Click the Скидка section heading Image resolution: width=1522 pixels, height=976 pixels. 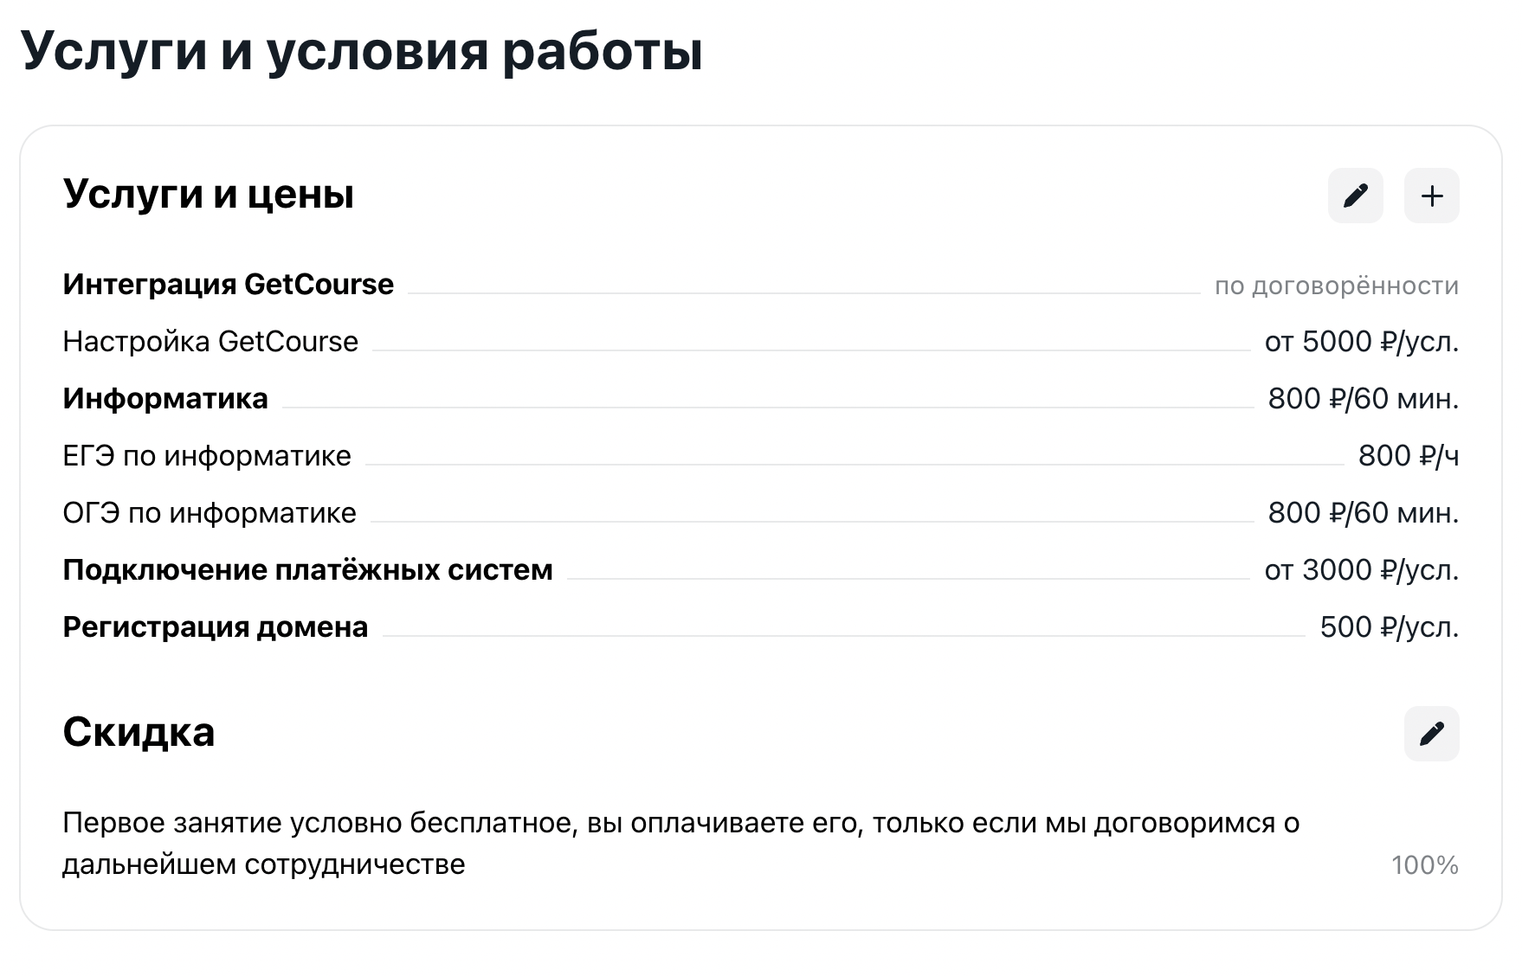[139, 732]
